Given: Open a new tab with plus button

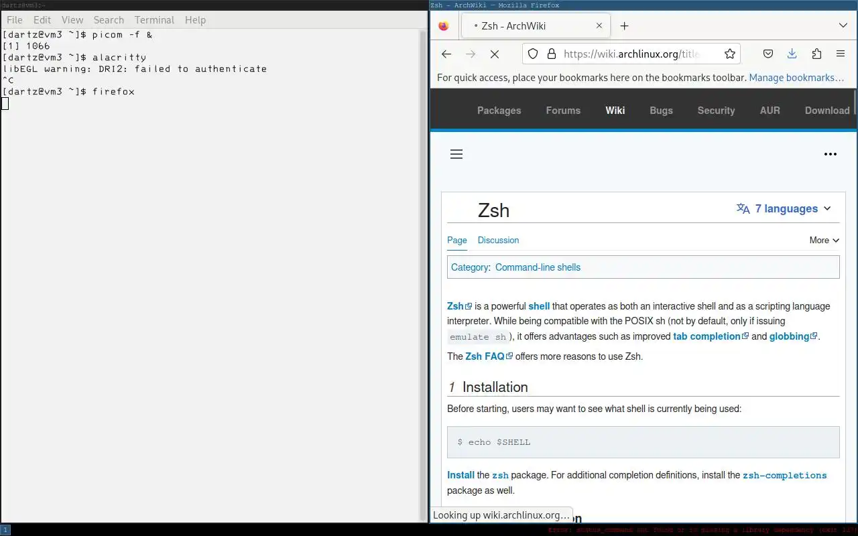Looking at the screenshot, I should pos(624,25).
